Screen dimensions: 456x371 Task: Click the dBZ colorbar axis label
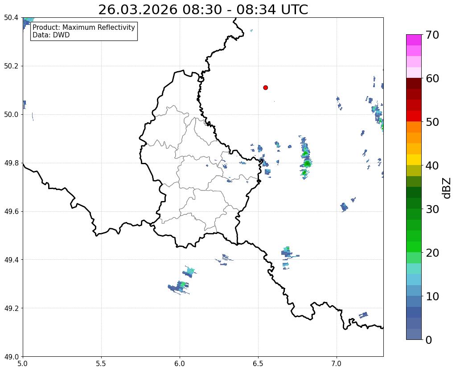[447, 188]
